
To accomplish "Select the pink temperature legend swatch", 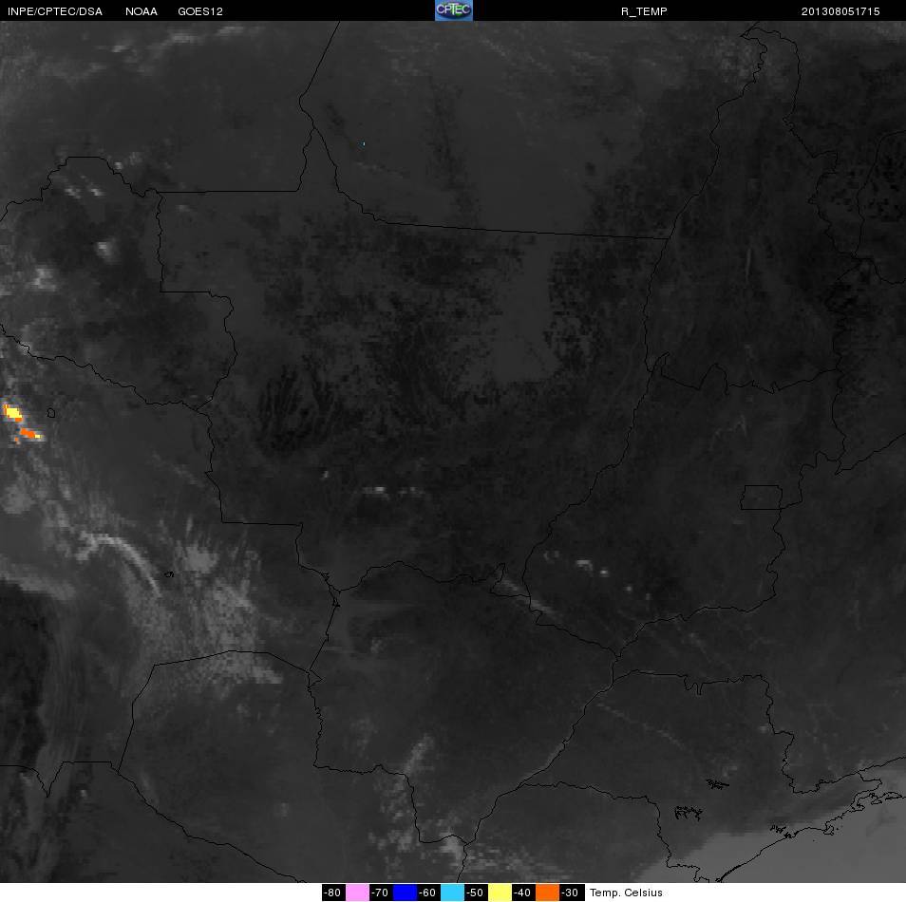I will coord(358,893).
